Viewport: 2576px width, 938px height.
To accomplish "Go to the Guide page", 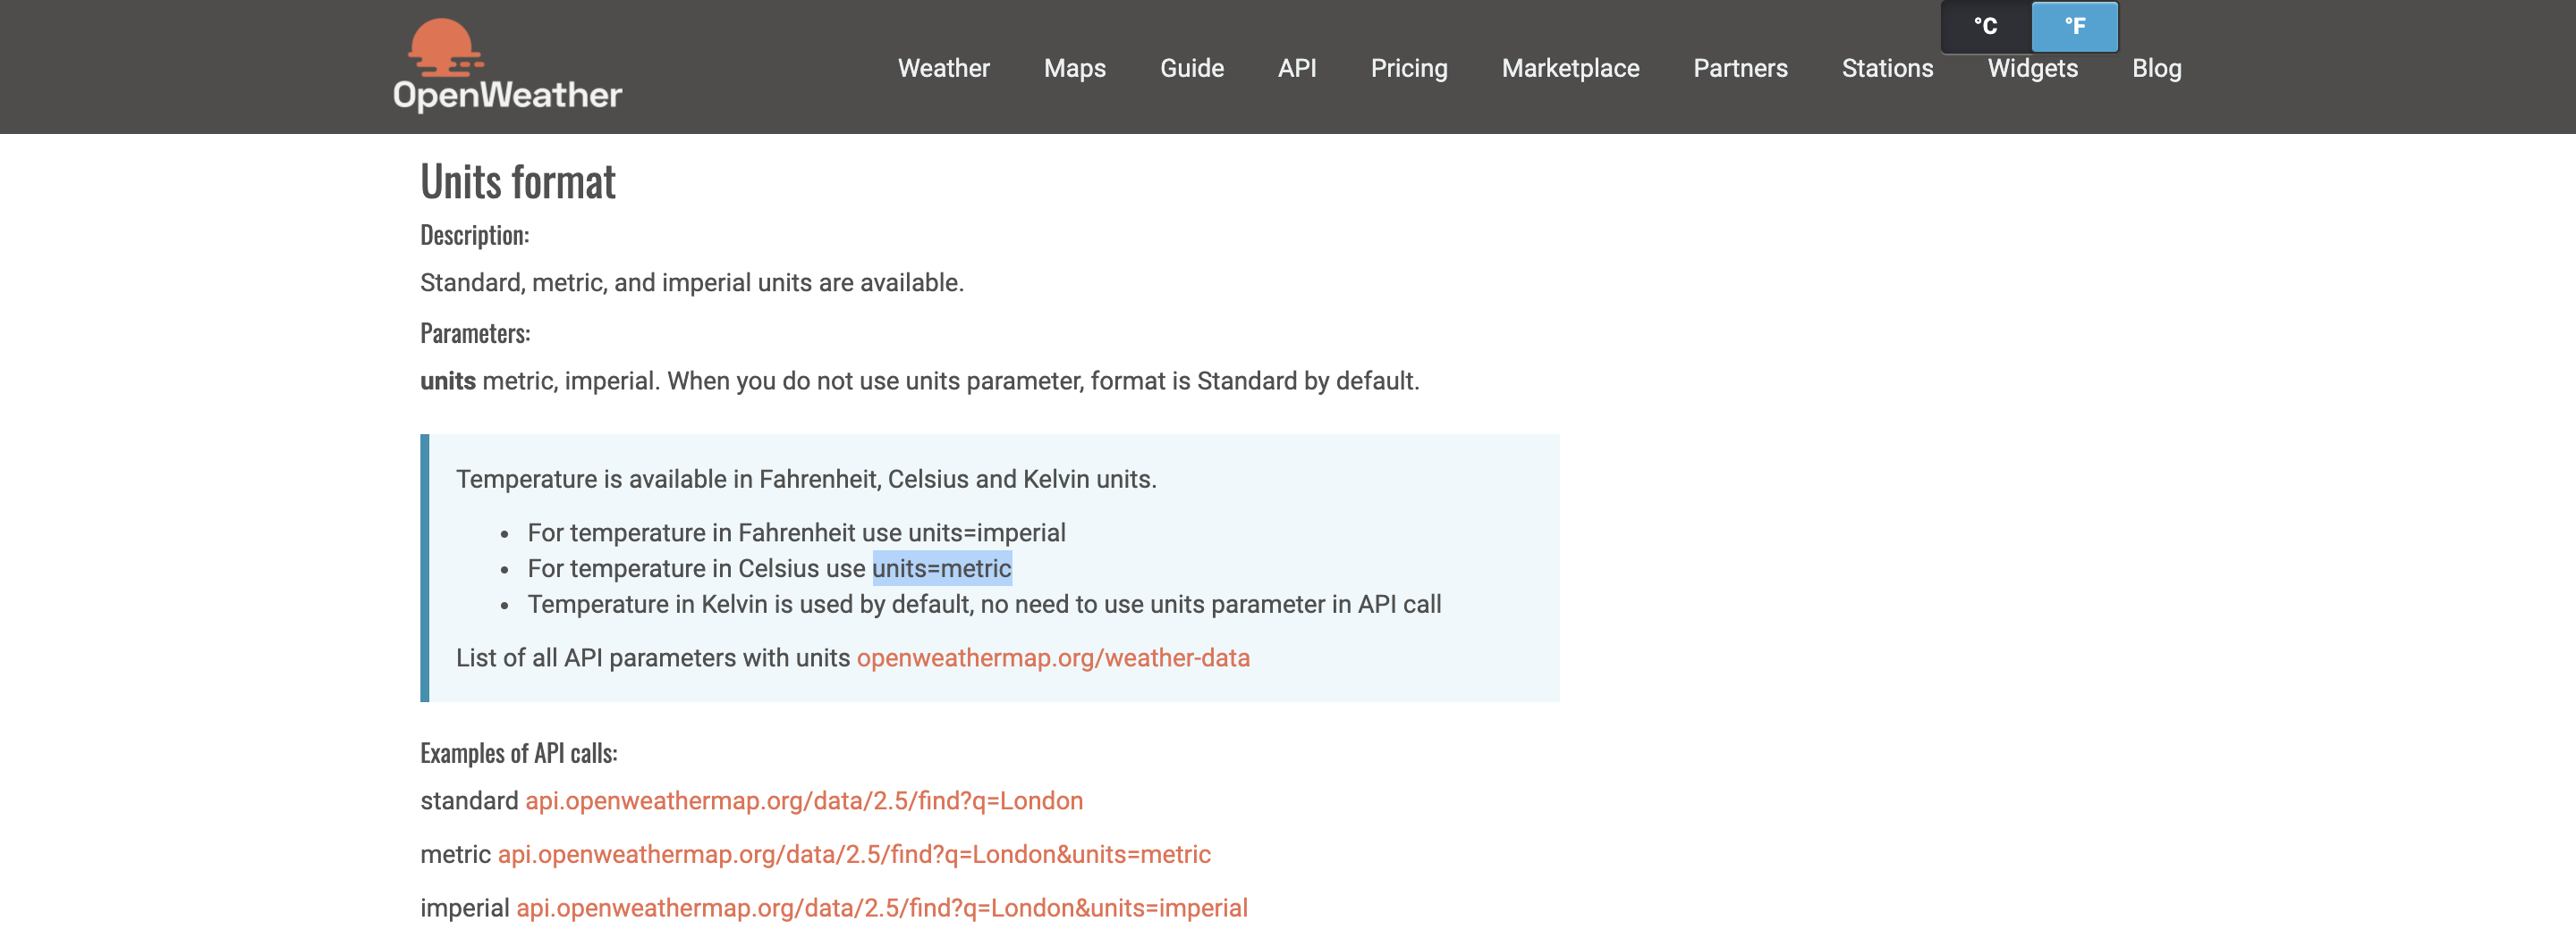I will click(x=1191, y=68).
